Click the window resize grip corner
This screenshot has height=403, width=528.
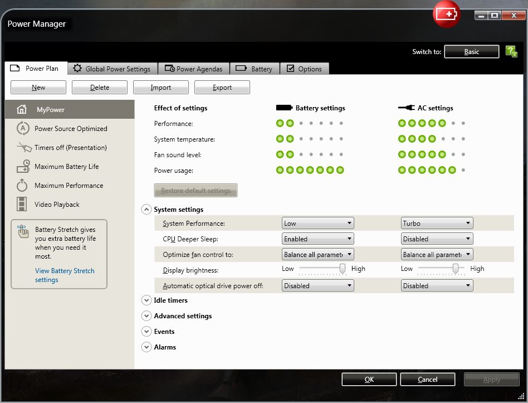(521, 396)
